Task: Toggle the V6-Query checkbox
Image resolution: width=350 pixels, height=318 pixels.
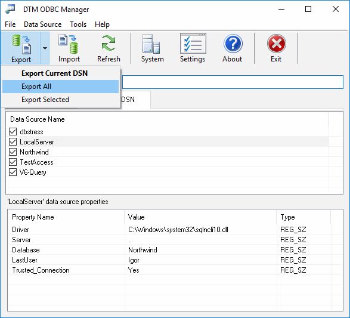Action: tap(13, 172)
